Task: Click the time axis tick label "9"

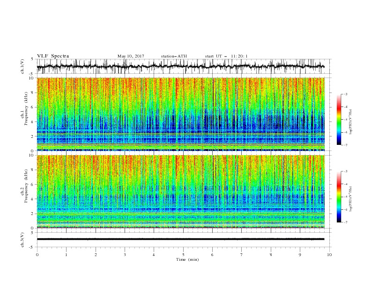Action: [x=300, y=255]
